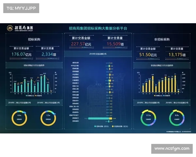Screen dimensions: 196x157
Task: Click tallest yellow bar at month 8
Action: 175,84
